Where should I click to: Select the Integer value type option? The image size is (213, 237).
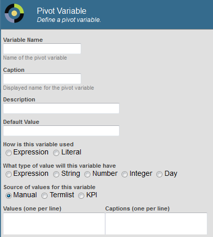[x=125, y=174]
